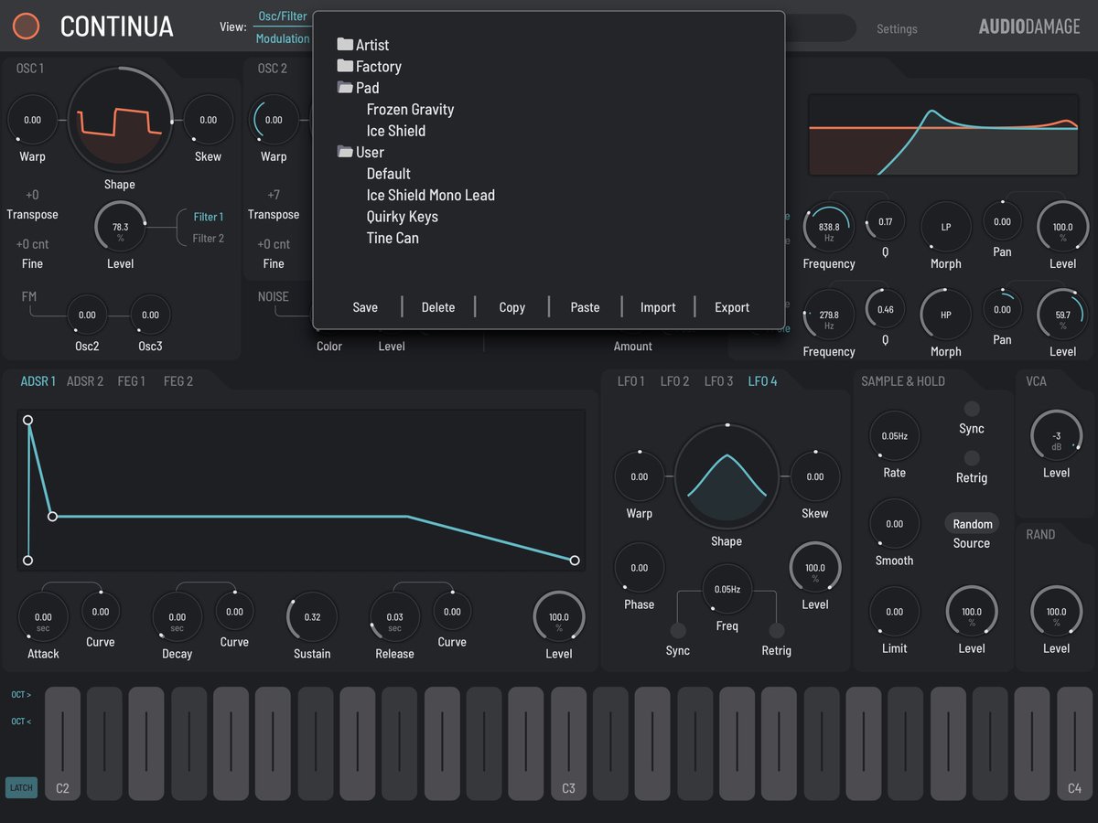Click Save in preset browser

365,307
